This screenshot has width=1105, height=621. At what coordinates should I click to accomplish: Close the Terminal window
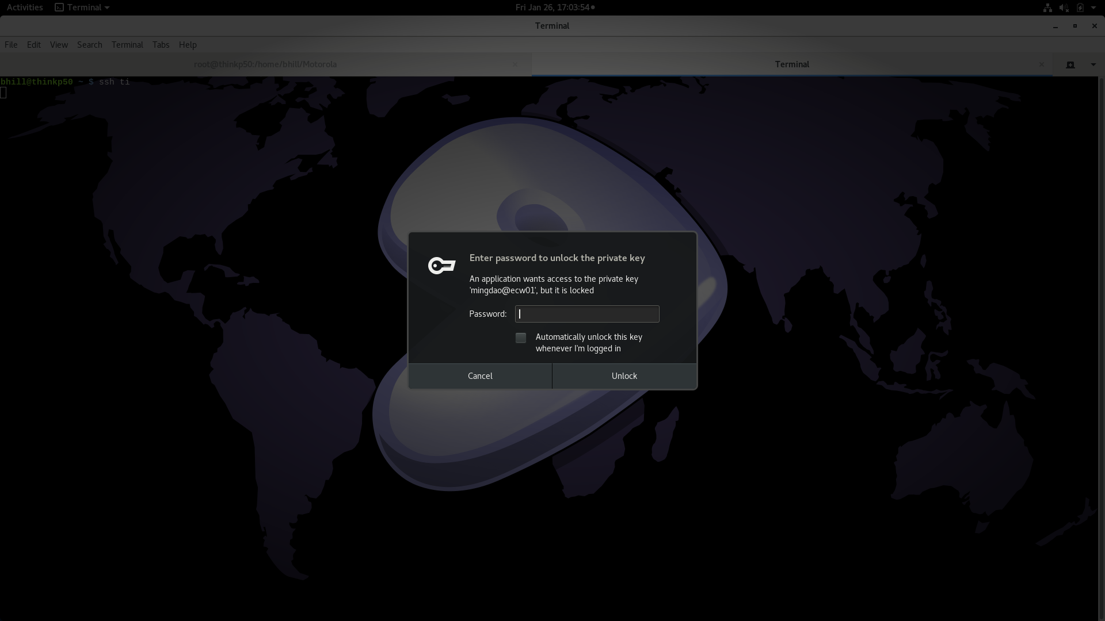point(1094,26)
